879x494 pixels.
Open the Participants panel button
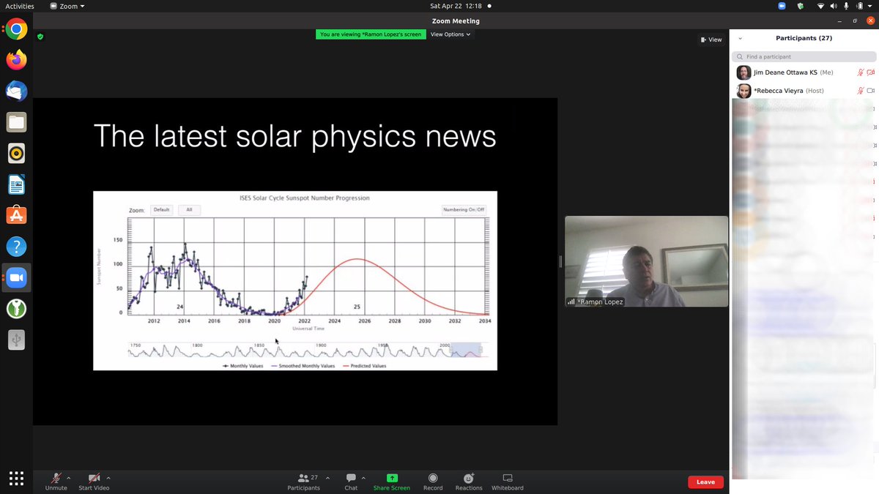coord(304,482)
